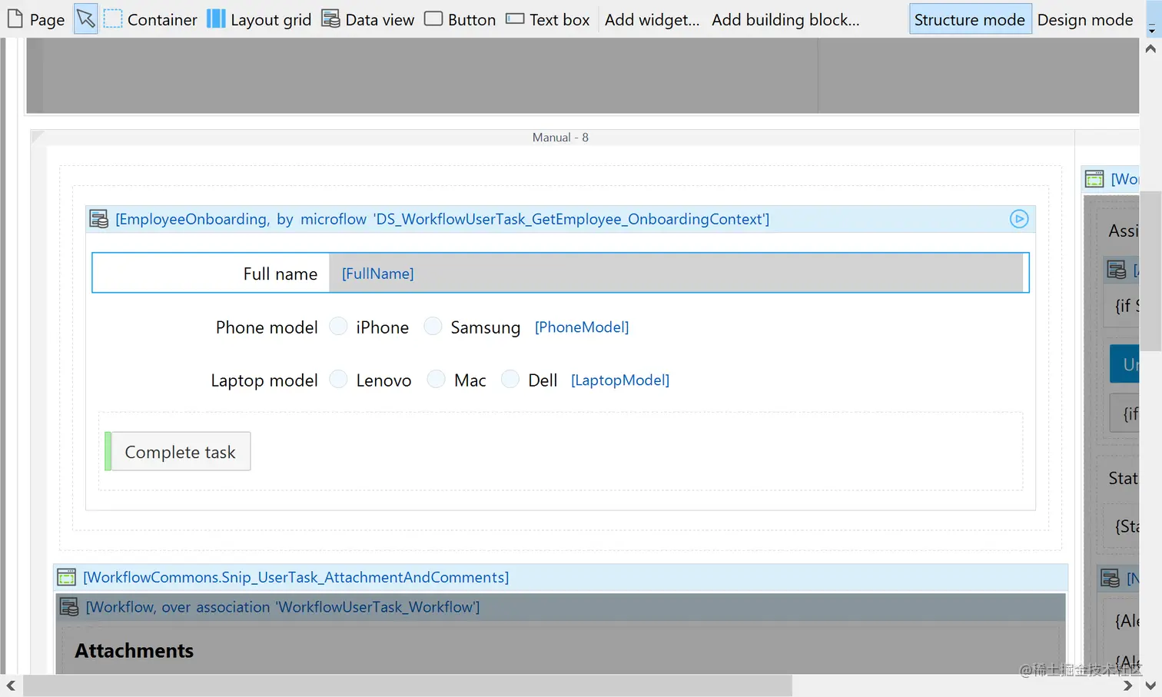
Task: Select the WorkflowCommons snippet header
Action: pyautogui.click(x=561, y=577)
